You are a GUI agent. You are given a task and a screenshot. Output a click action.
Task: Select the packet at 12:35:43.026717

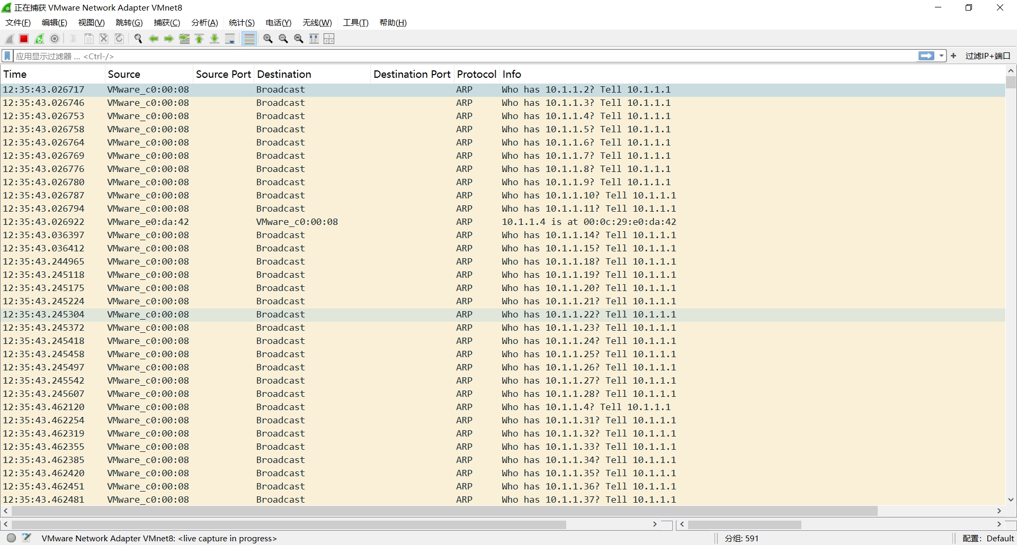(x=503, y=89)
